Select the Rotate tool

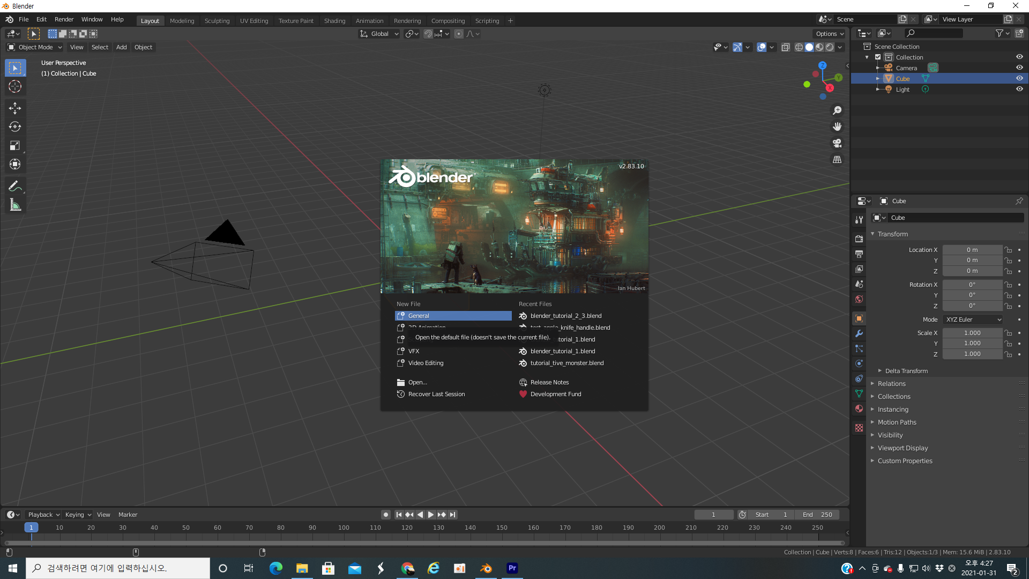click(15, 127)
